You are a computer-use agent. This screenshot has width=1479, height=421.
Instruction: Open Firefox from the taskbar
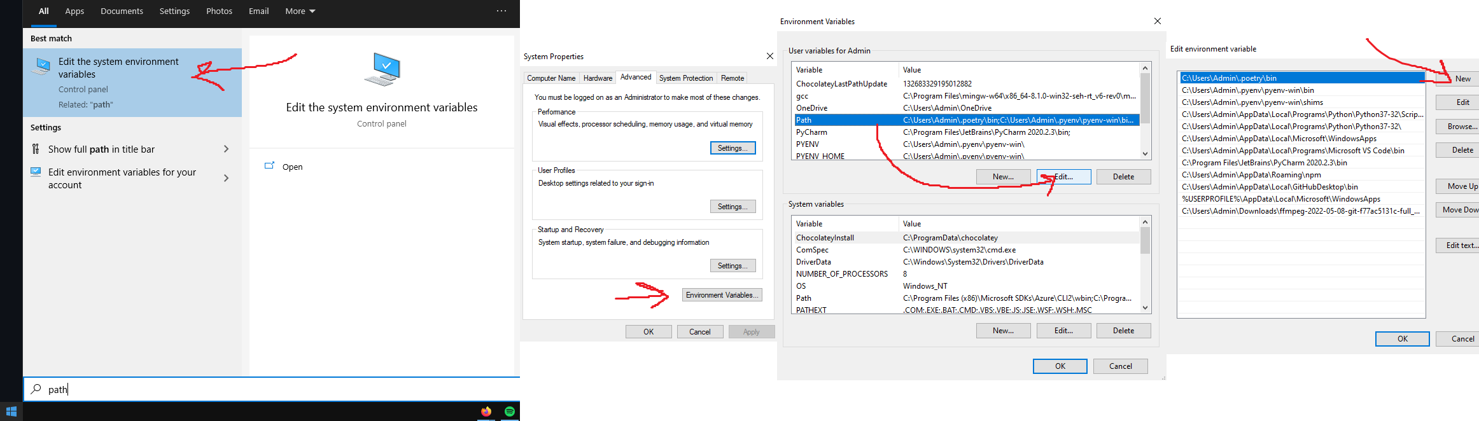(x=486, y=411)
